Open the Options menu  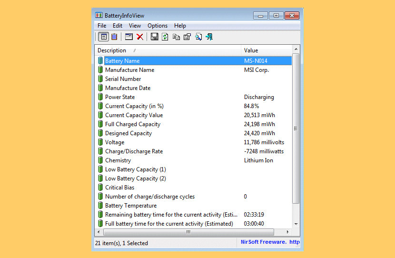tap(158, 26)
